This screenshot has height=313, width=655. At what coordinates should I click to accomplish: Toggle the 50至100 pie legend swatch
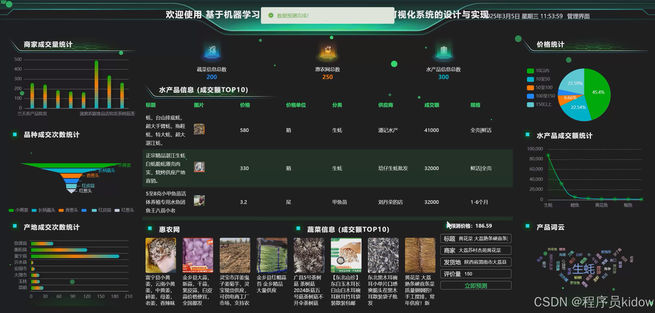click(530, 88)
